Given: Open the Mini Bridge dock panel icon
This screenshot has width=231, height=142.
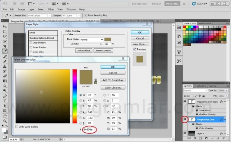Looking at the screenshot, I should tap(179, 28).
